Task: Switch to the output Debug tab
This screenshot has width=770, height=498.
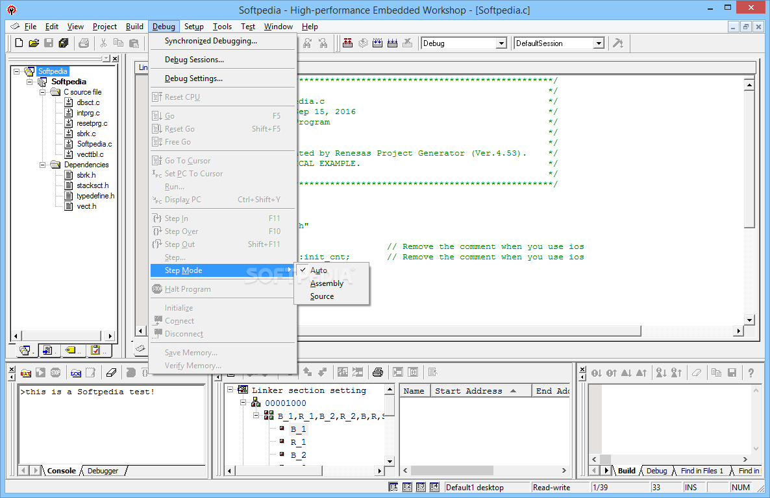Action: coord(656,471)
